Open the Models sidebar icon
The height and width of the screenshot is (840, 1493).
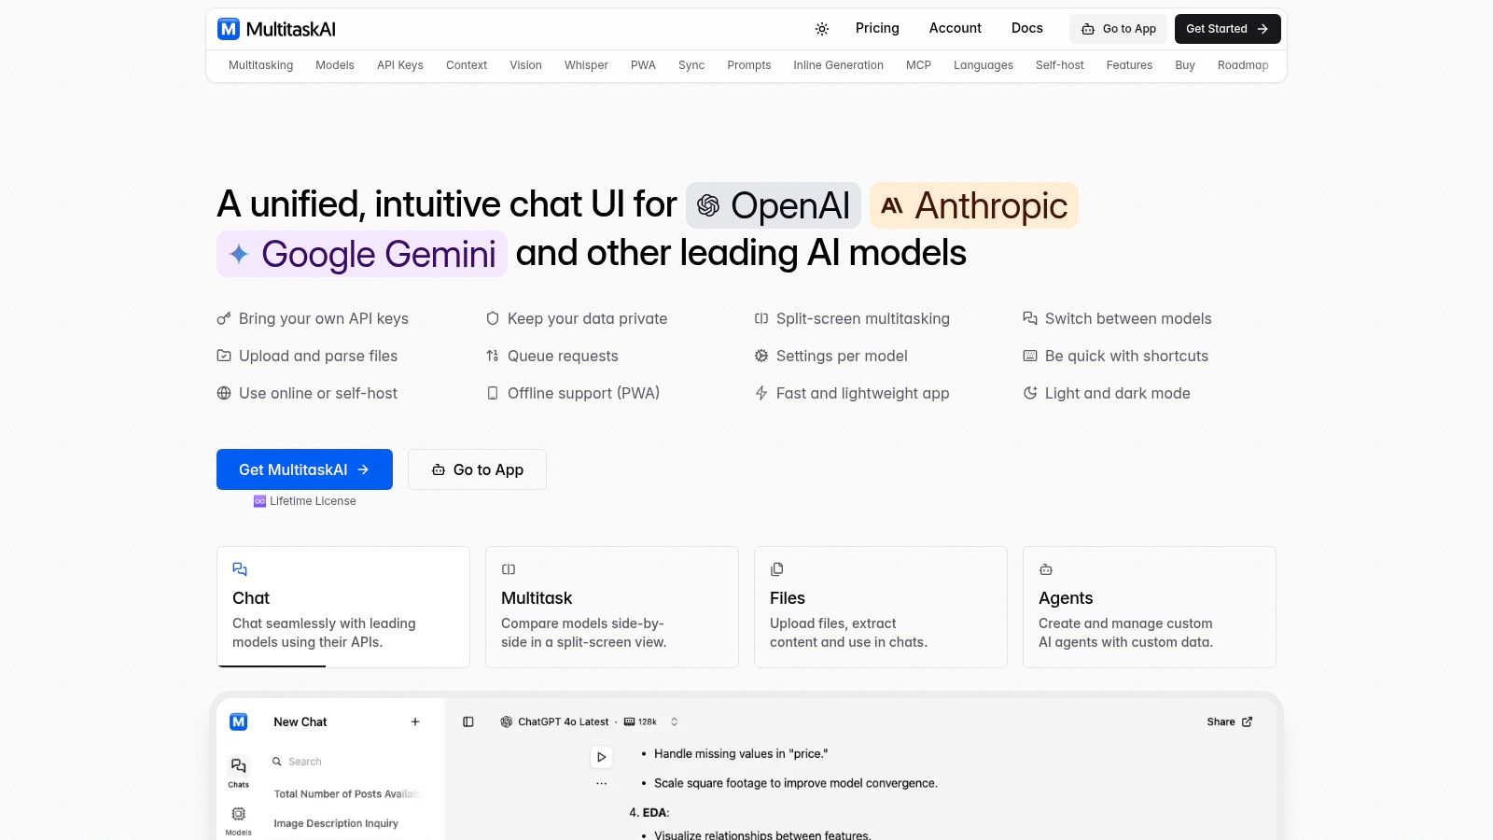[239, 820]
